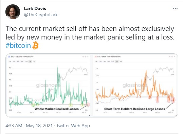Screen dimensions: 183x134
Task: Close the Short Term Holder SOPR panel
Action: pos(175,57)
